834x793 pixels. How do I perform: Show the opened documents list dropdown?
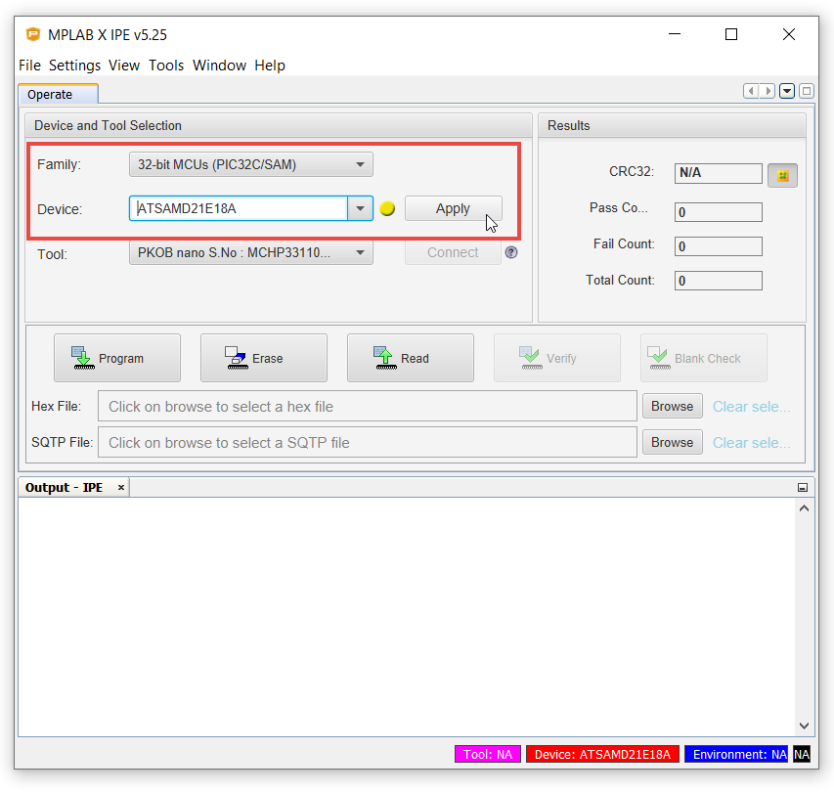(786, 92)
